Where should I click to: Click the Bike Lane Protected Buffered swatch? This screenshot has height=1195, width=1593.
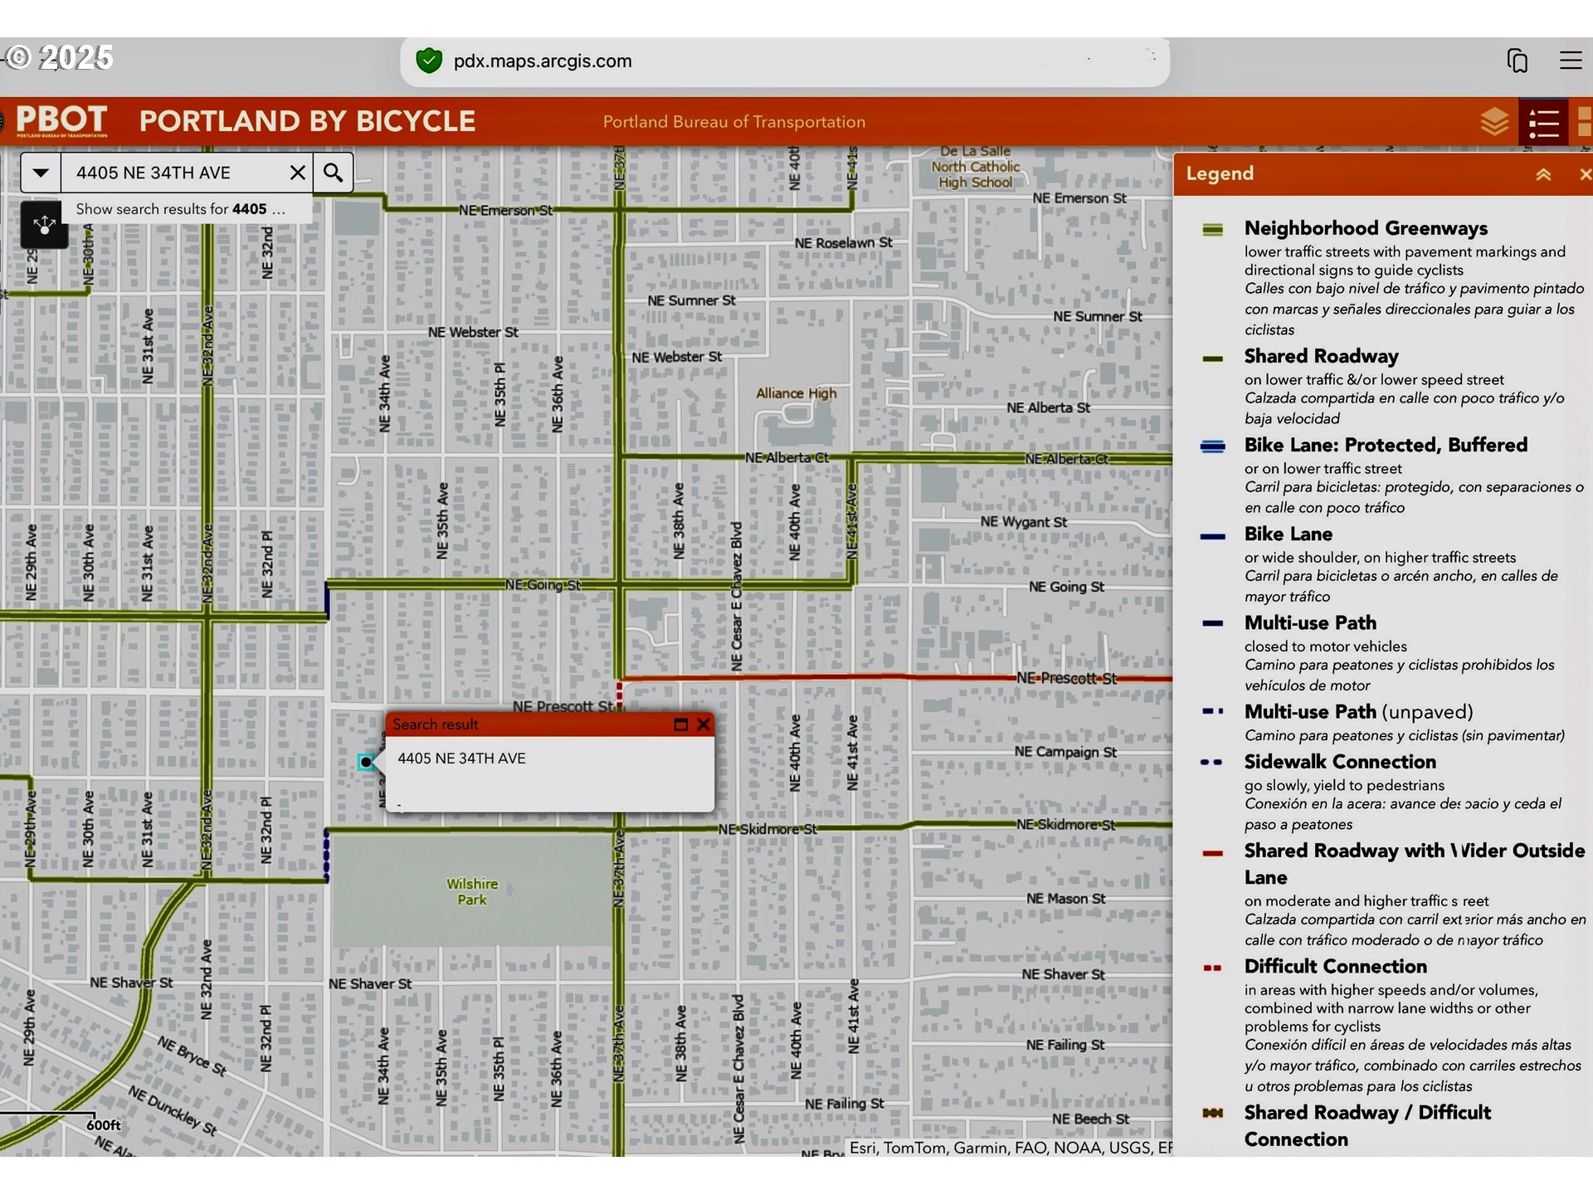tap(1212, 446)
